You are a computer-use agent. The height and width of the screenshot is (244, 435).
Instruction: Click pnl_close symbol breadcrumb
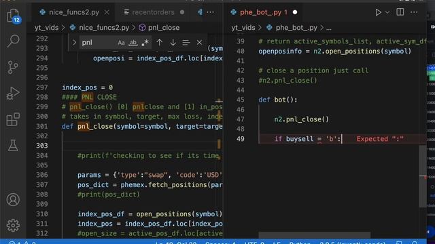pyautogui.click(x=164, y=28)
